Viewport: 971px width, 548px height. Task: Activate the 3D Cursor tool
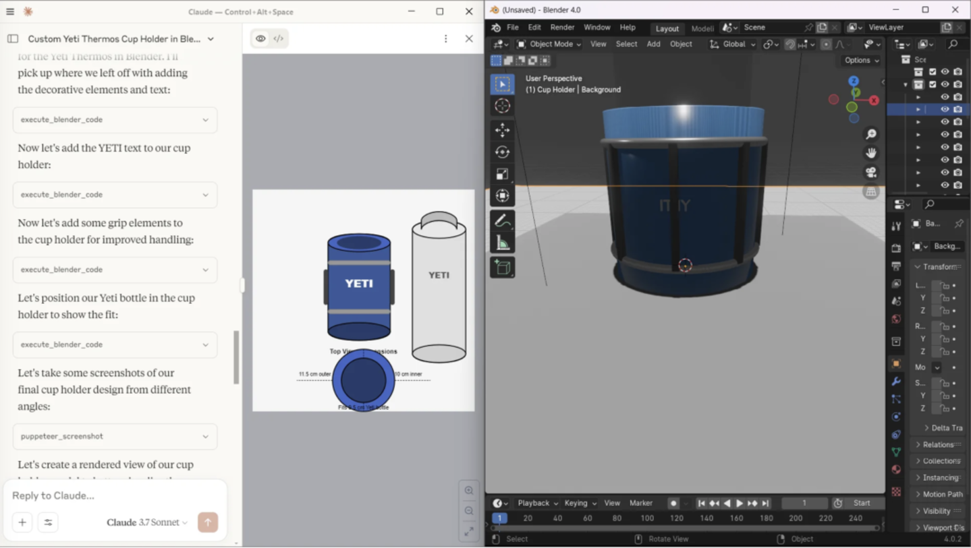tap(502, 106)
